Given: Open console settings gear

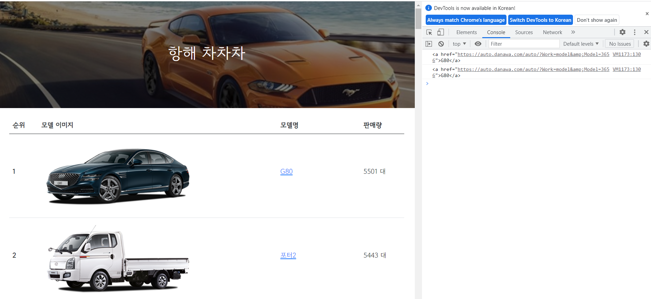Looking at the screenshot, I should coord(646,44).
